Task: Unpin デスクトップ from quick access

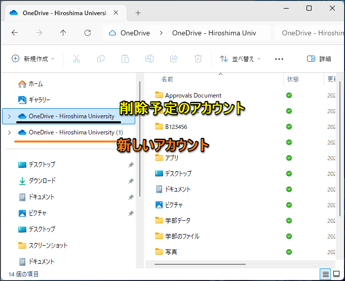Action: coord(131,165)
